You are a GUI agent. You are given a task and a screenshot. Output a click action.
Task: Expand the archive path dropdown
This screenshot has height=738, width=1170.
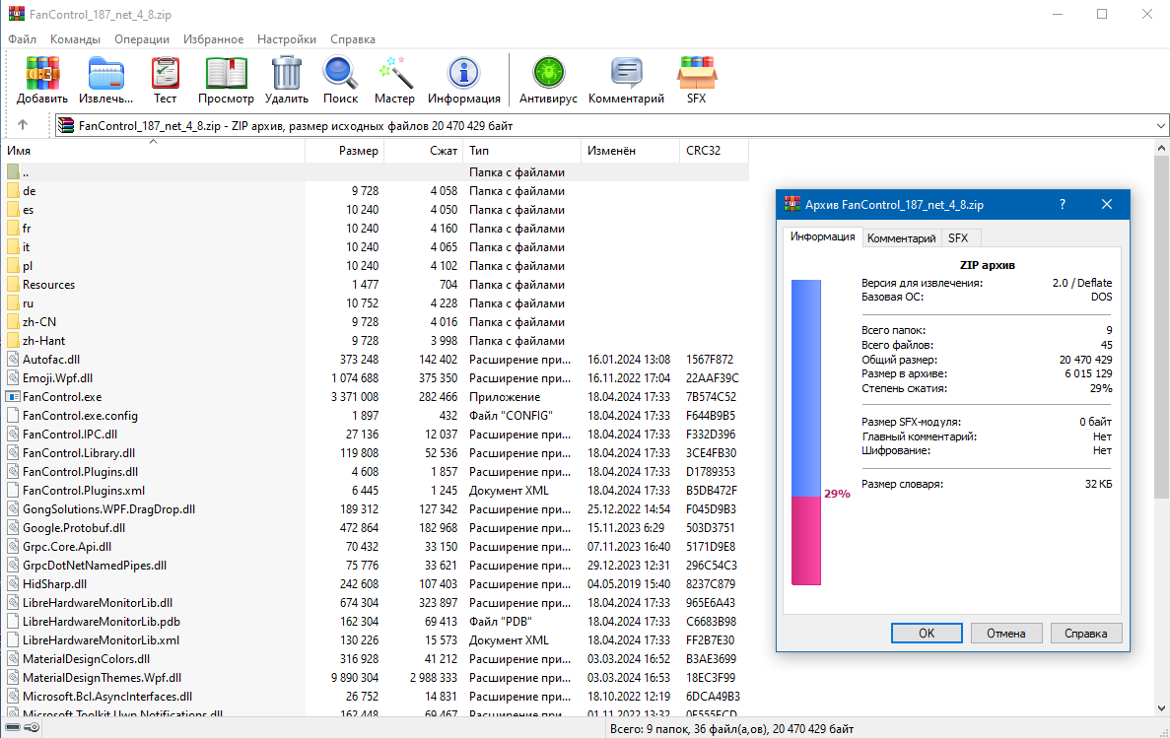coord(1160,126)
